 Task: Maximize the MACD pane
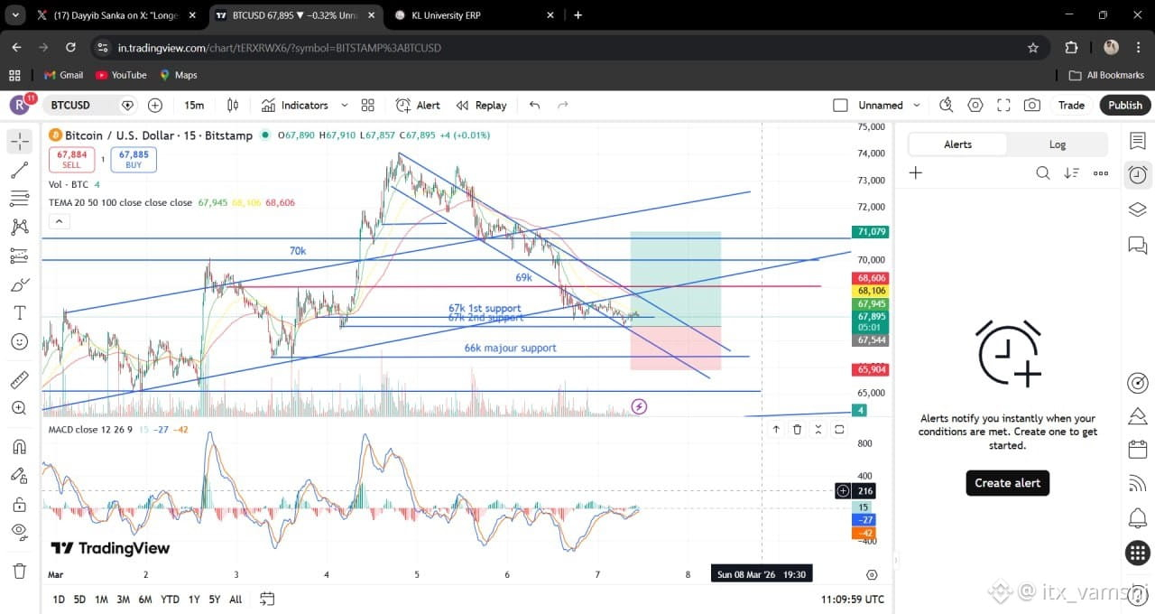point(839,430)
